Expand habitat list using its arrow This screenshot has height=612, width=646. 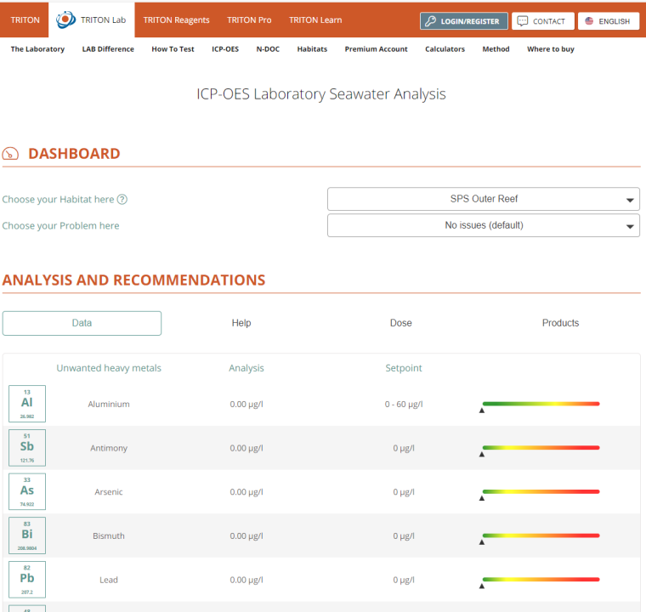[630, 200]
